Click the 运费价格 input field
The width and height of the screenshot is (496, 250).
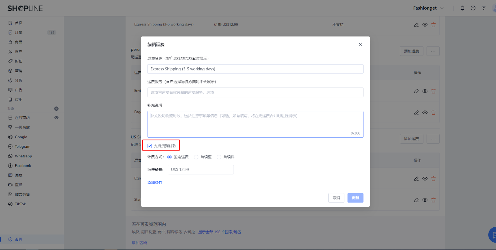(201, 170)
